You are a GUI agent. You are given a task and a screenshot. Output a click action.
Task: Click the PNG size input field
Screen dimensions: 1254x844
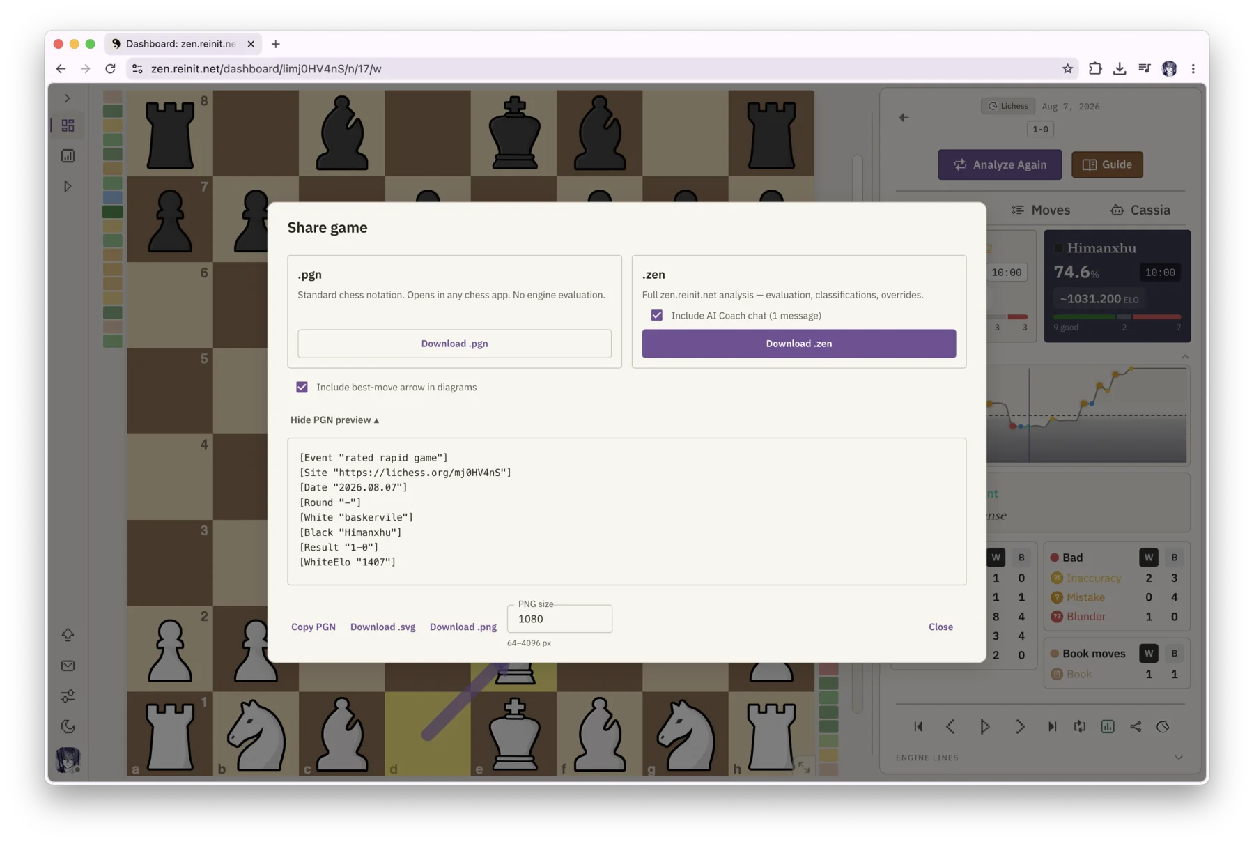click(x=559, y=619)
